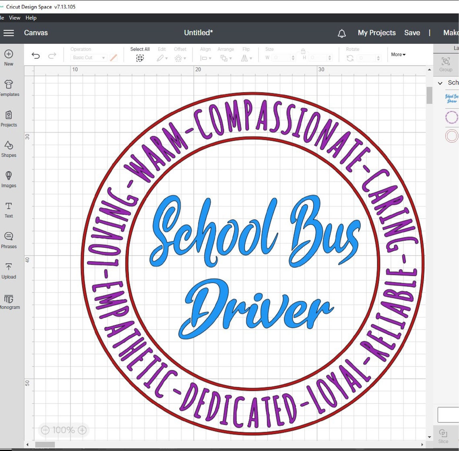459x451 pixels.
Task: Open the Operation color swatch picker
Action: [x=114, y=58]
